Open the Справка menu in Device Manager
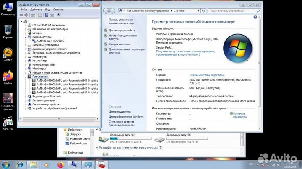This screenshot has width=302, height=169. point(58,10)
